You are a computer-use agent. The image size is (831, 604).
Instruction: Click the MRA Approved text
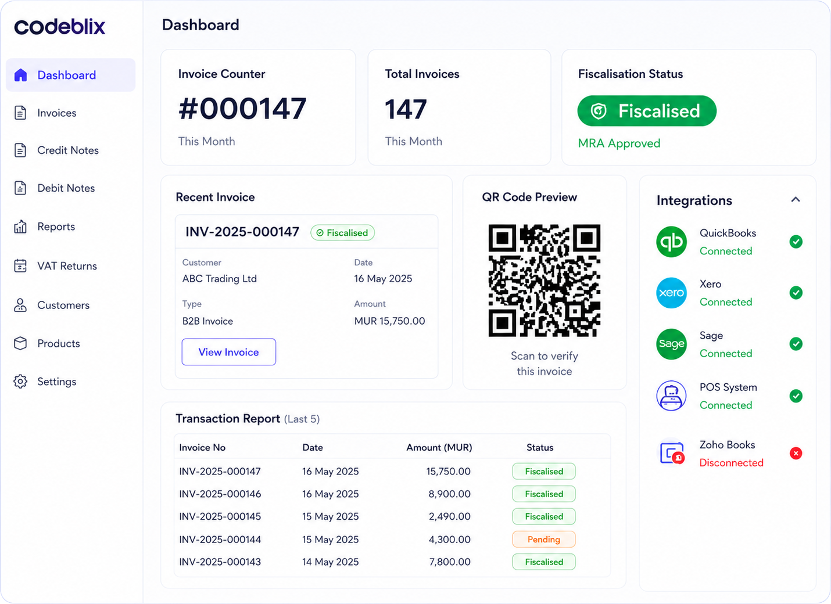pos(619,143)
